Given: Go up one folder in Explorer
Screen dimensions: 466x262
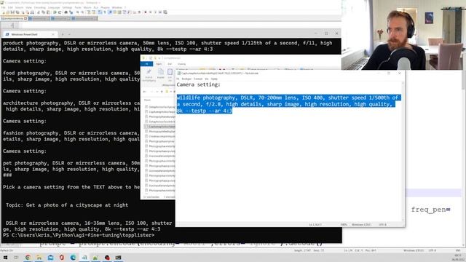Looking at the screenshot, I should [162, 92].
